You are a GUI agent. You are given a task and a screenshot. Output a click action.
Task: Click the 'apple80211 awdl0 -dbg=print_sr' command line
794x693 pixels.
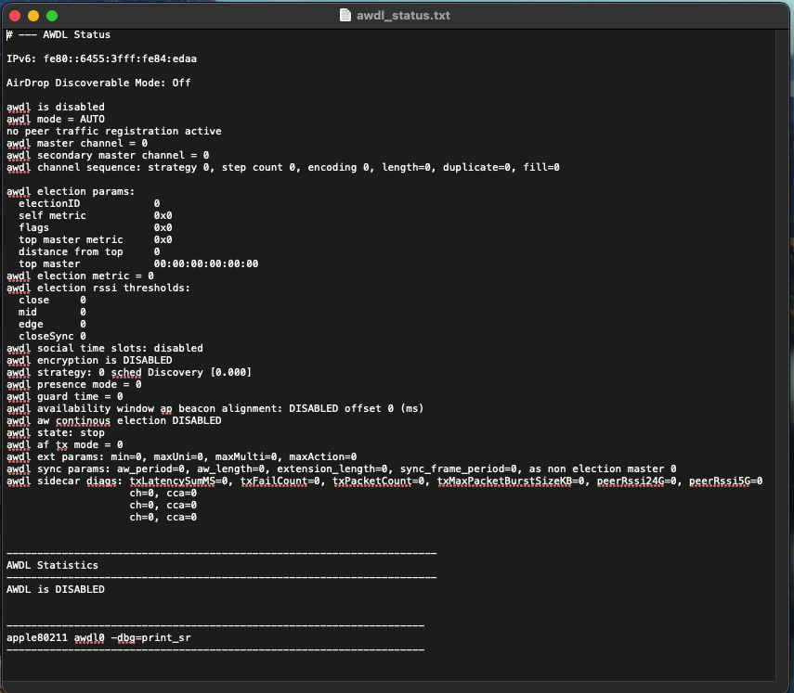[x=98, y=637]
